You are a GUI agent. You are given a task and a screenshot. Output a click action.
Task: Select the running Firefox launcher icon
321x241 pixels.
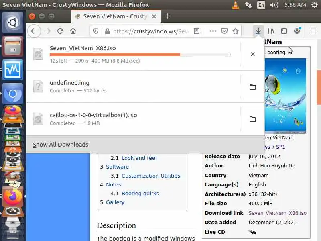(x=13, y=197)
